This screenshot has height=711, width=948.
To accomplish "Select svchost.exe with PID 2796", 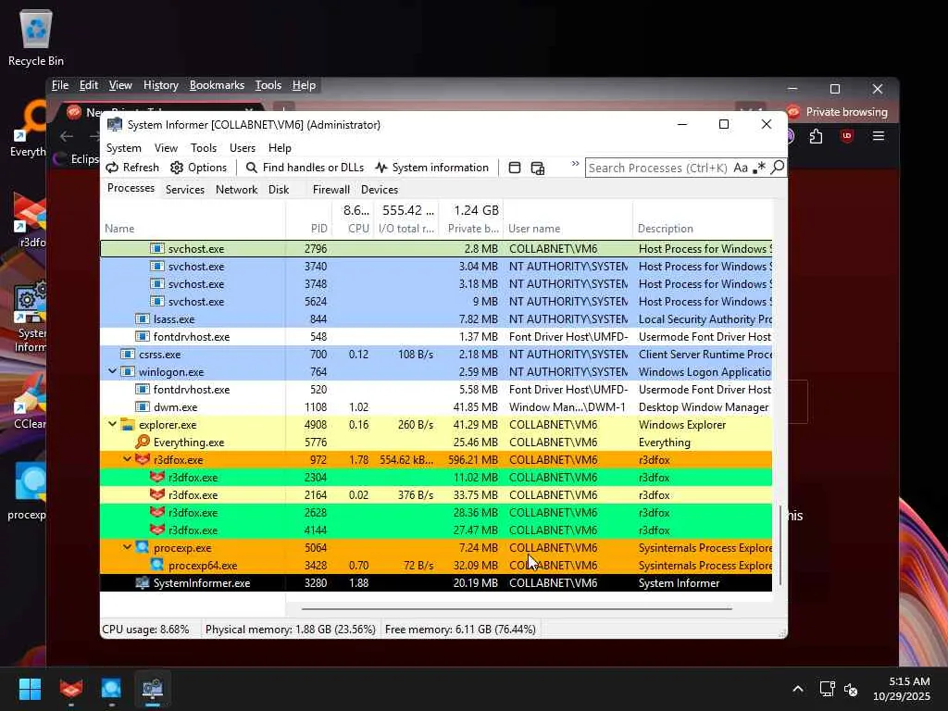I will [436, 248].
